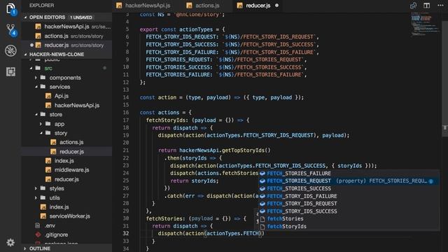Choose FETCH_STORY_IDS_REQUEST suggestion
The height and width of the screenshot is (252, 448).
pos(349,204)
